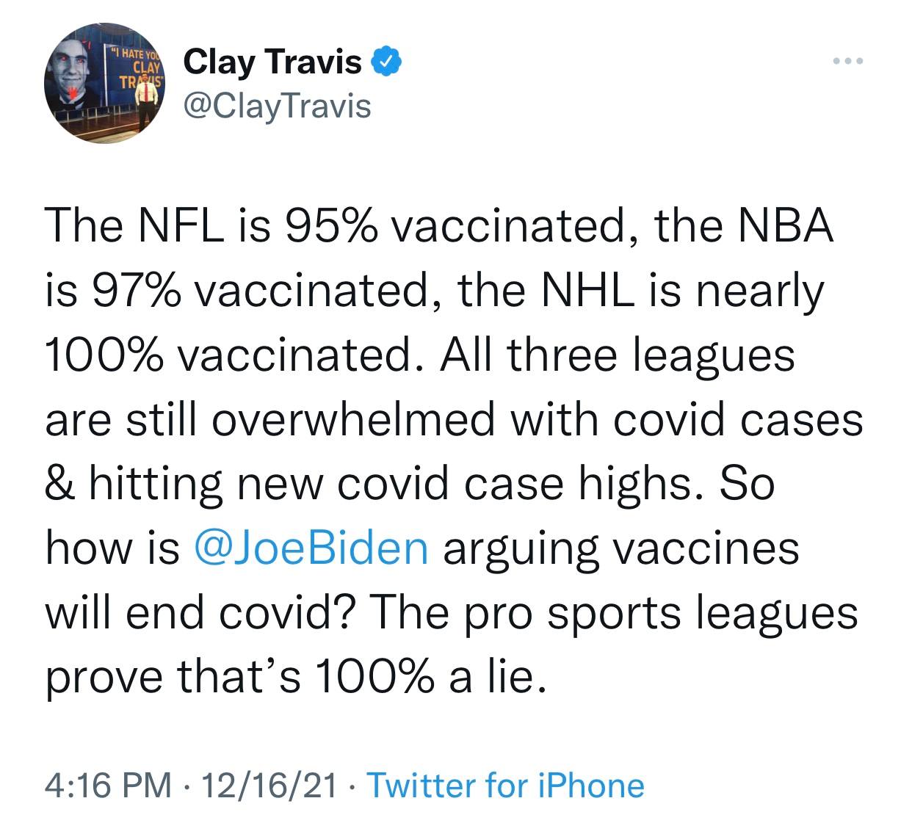
Task: Click the Twitter for iPhone source link
Action: [504, 786]
